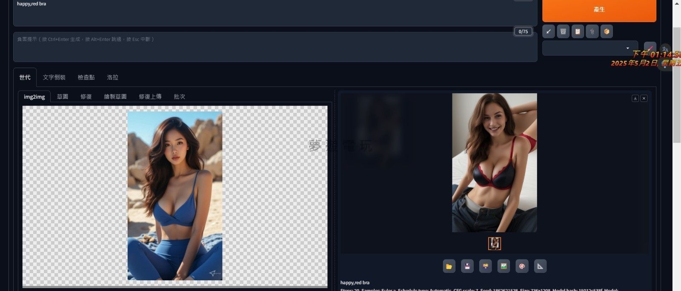
Task: Select the 批次 batch tab
Action: (x=179, y=97)
